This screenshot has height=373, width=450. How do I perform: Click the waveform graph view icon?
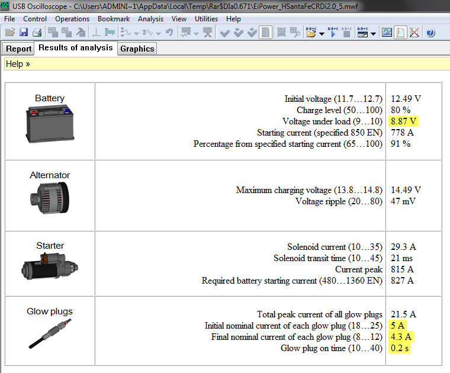(x=387, y=33)
